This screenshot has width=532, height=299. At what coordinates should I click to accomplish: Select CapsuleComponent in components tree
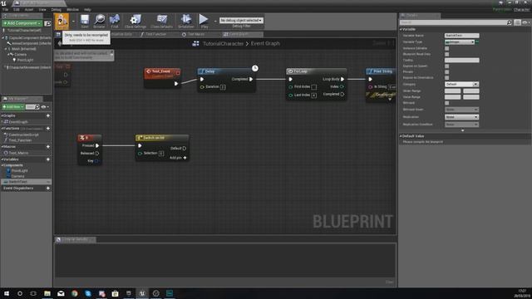[30, 38]
